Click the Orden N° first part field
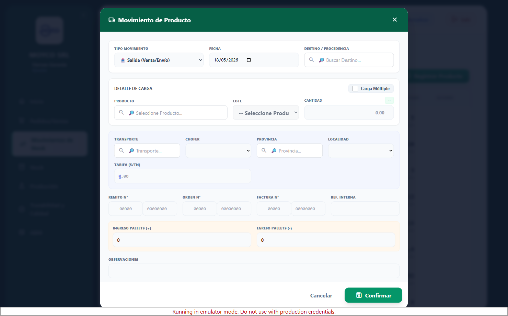Image resolution: width=508 pixels, height=316 pixels. click(200, 209)
